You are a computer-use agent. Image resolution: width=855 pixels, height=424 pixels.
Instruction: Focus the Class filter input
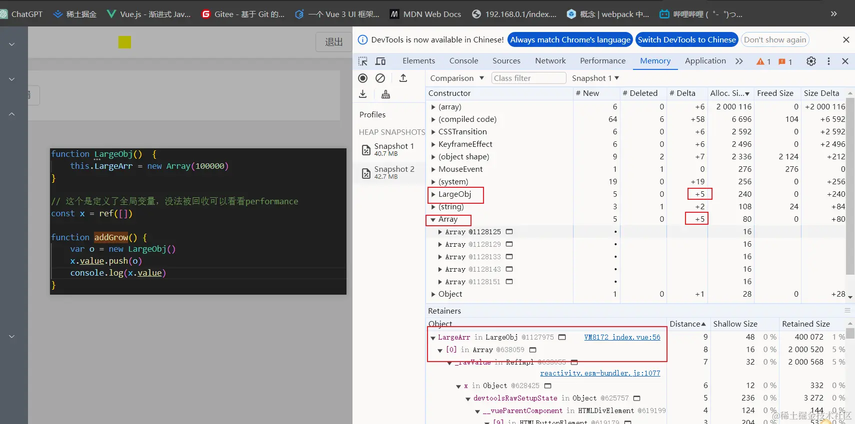pyautogui.click(x=528, y=78)
